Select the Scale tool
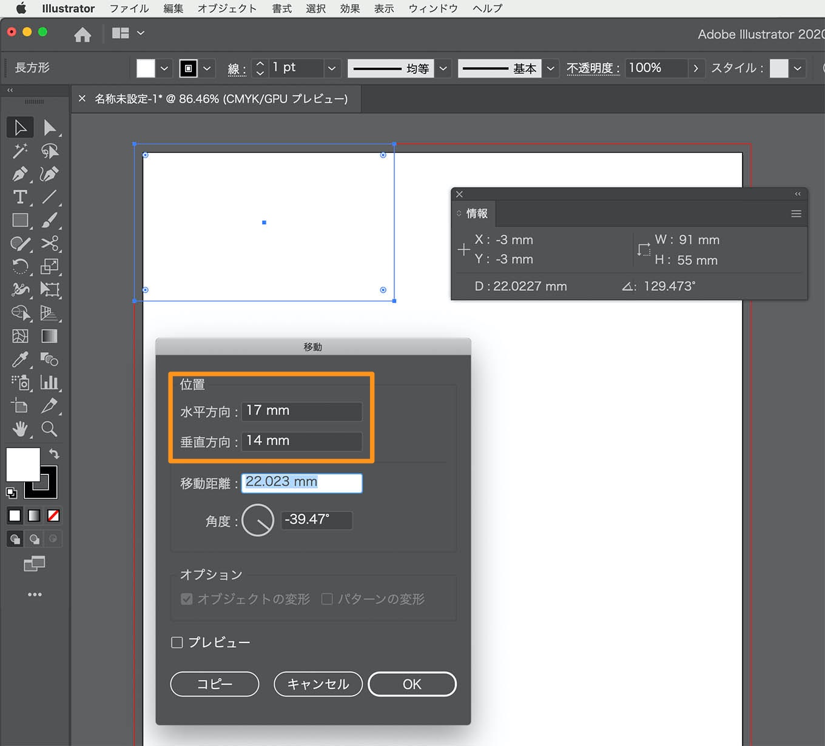 click(x=50, y=267)
